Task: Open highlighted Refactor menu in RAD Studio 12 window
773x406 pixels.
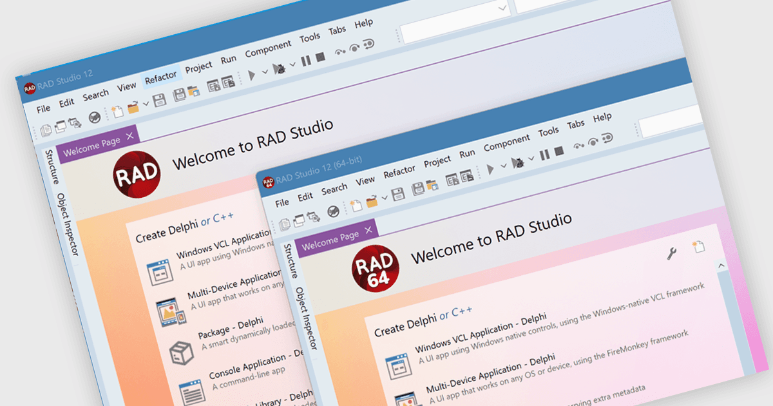Action: [x=161, y=77]
